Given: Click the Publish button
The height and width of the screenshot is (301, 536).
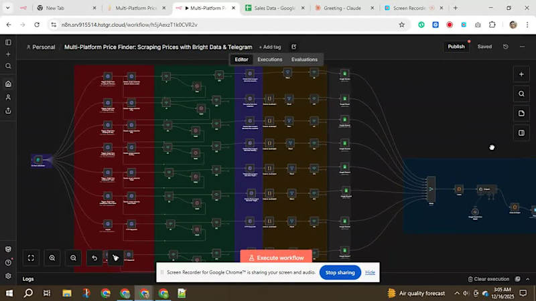Looking at the screenshot, I should point(456,47).
